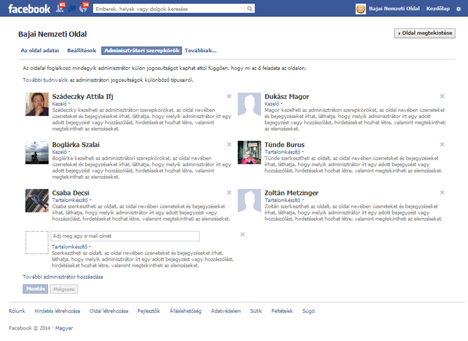
Task: Remove admin Boglárka Szalai
Action: tap(229, 144)
